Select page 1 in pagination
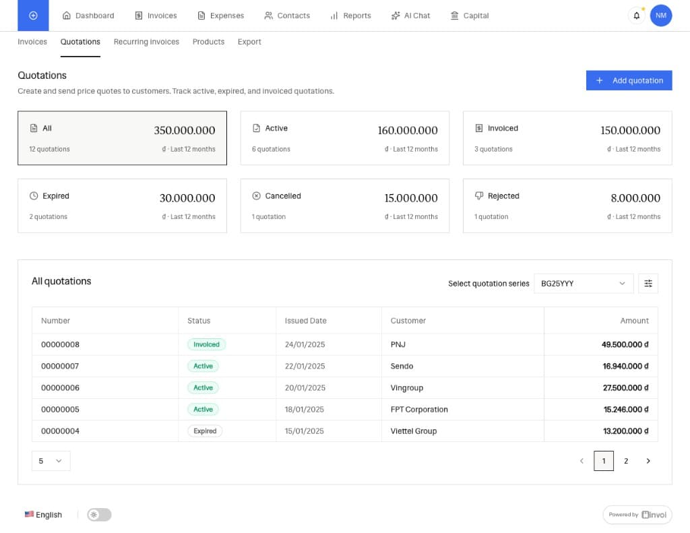The width and height of the screenshot is (690, 533). (x=603, y=461)
